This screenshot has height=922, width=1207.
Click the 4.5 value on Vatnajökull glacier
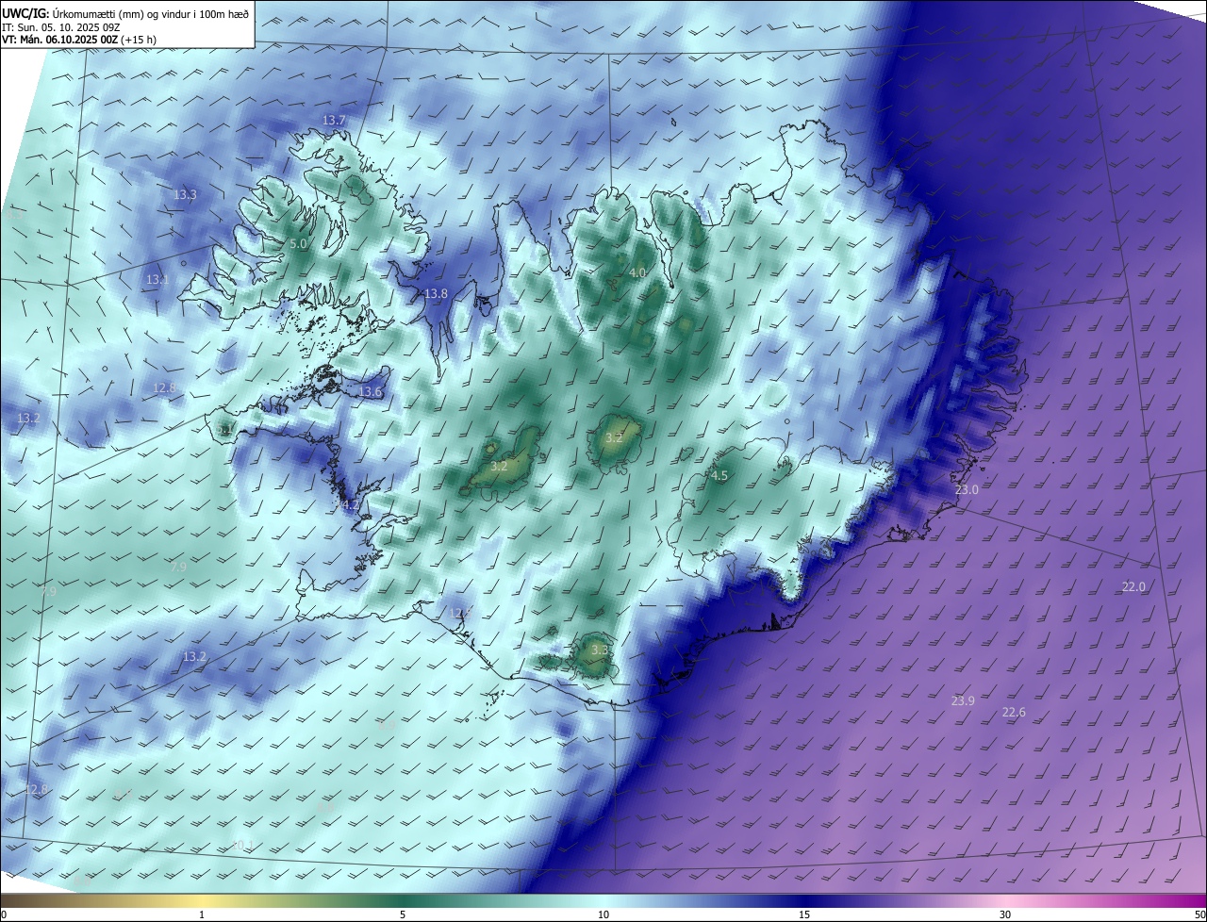click(719, 476)
